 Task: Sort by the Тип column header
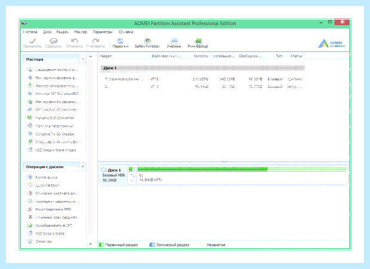[274, 56]
